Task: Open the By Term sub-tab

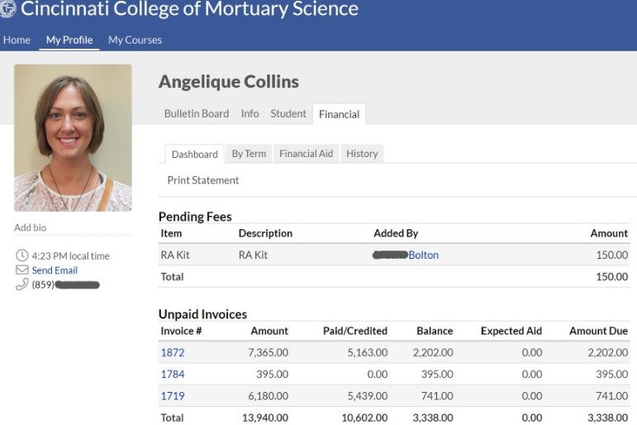Action: coord(249,154)
